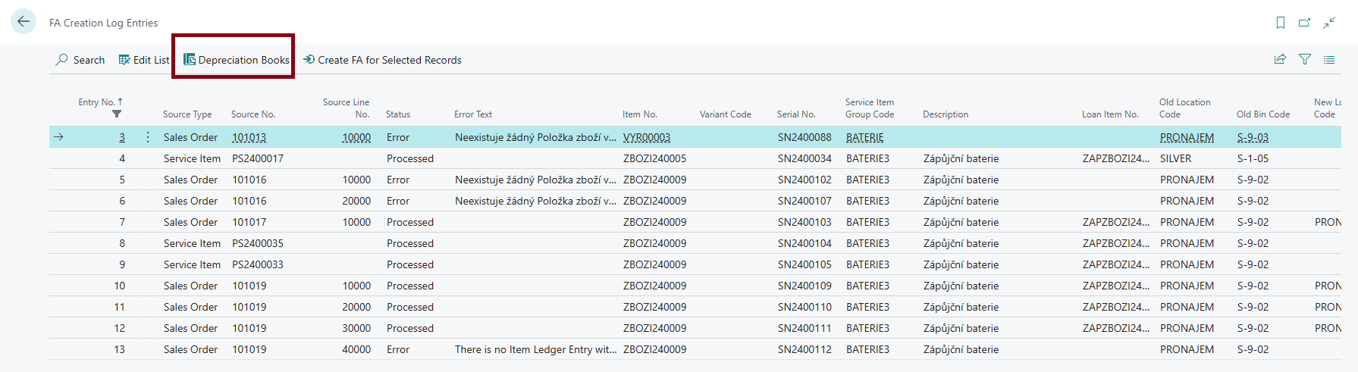
Task: Open bin code S-9-03 link
Action: point(1253,137)
